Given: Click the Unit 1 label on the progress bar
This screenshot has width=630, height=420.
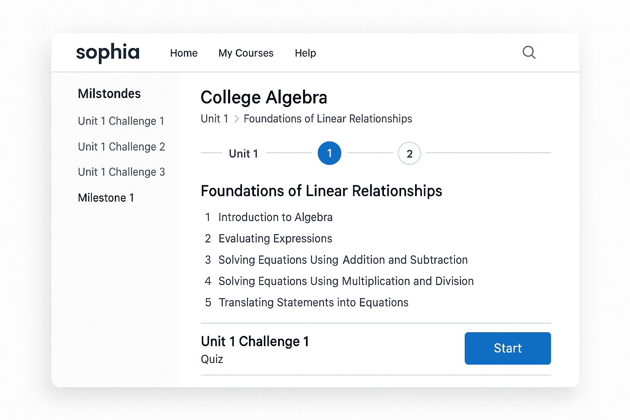Looking at the screenshot, I should 243,153.
